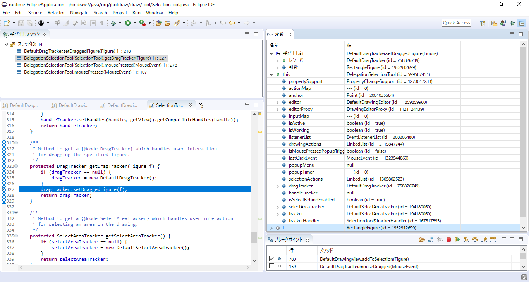
Task: Open the breakpoints view menu triangle
Action: coord(504,239)
